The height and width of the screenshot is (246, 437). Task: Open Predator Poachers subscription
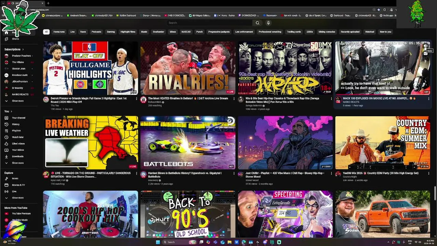(21, 56)
